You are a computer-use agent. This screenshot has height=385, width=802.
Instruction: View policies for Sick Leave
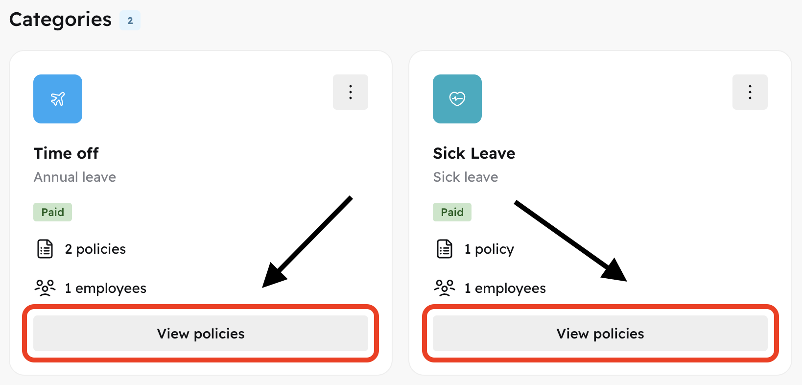pos(600,334)
